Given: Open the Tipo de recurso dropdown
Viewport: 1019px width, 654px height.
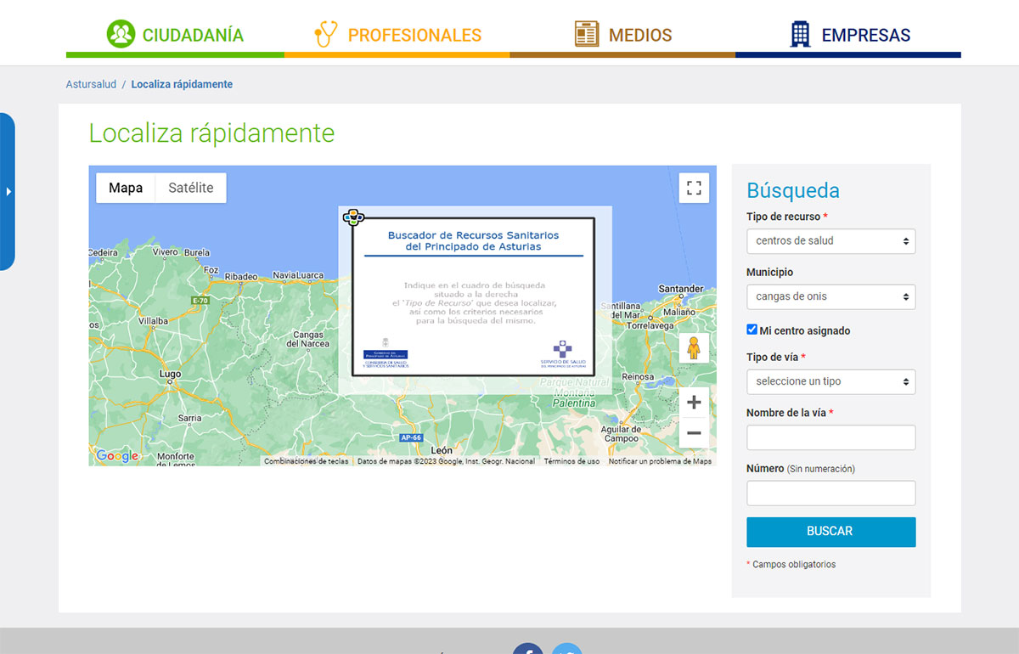Looking at the screenshot, I should click(830, 241).
